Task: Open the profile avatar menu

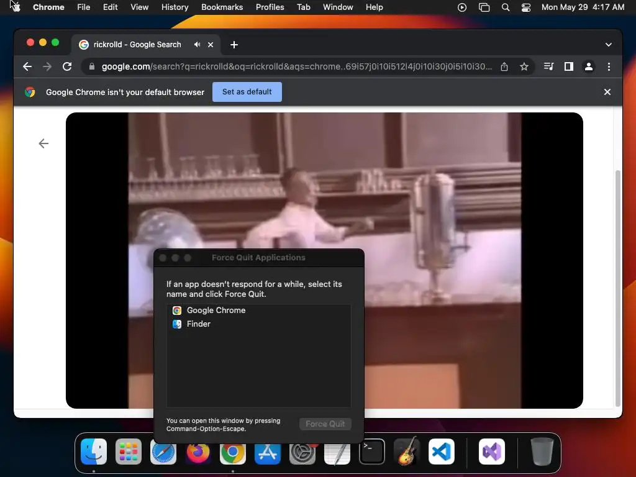Action: point(589,66)
